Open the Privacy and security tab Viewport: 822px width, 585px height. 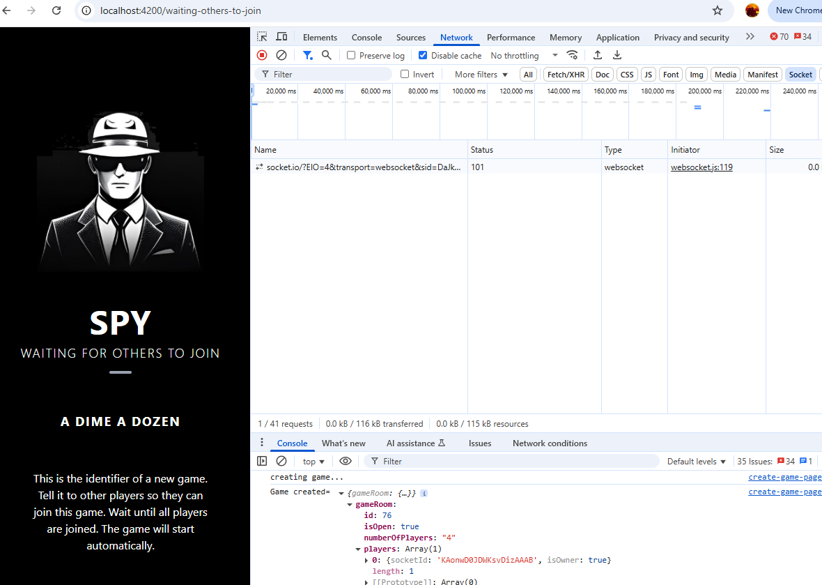click(692, 37)
